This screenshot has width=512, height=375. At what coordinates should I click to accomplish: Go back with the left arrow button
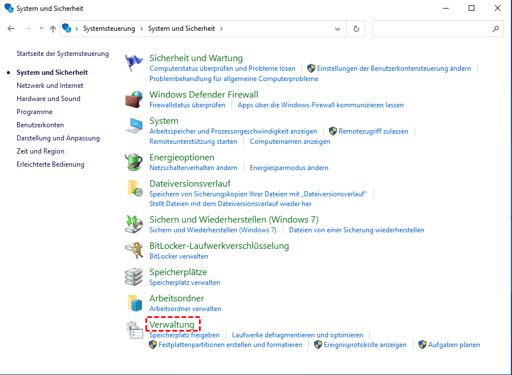click(x=11, y=29)
